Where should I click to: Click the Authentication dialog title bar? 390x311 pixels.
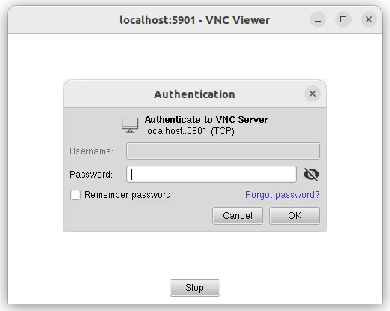coord(195,94)
